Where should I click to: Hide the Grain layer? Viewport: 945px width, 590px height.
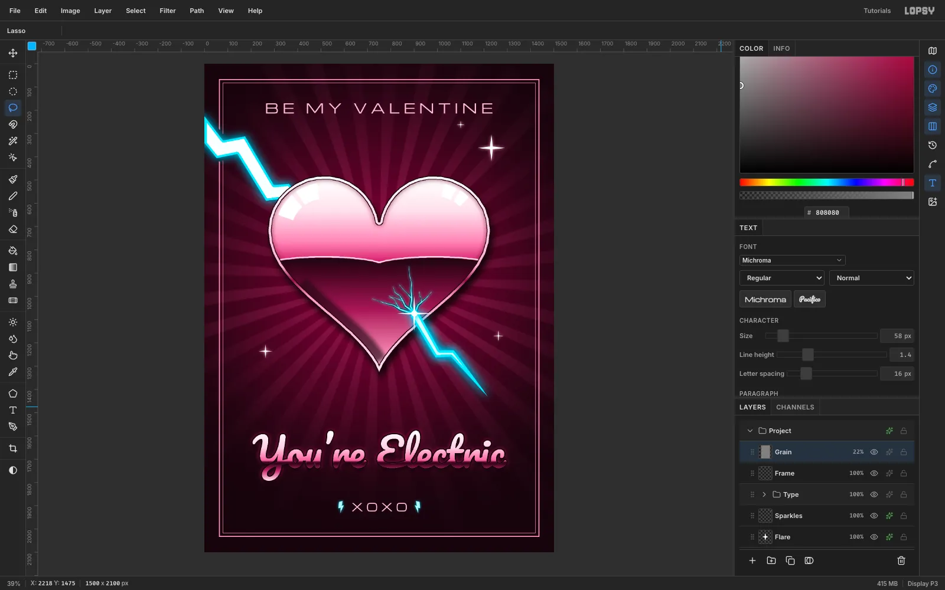click(874, 452)
